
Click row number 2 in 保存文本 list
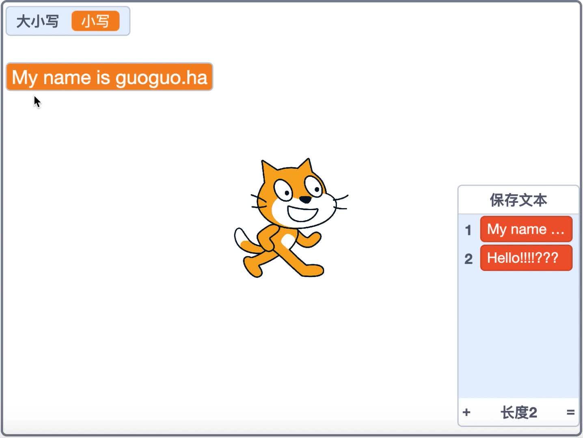469,259
